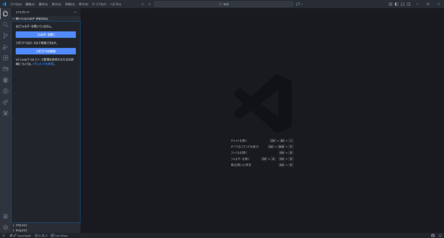Image resolution: width=444 pixels, height=238 pixels.
Task: Click the フォルダーを開く button
Action: click(x=46, y=35)
